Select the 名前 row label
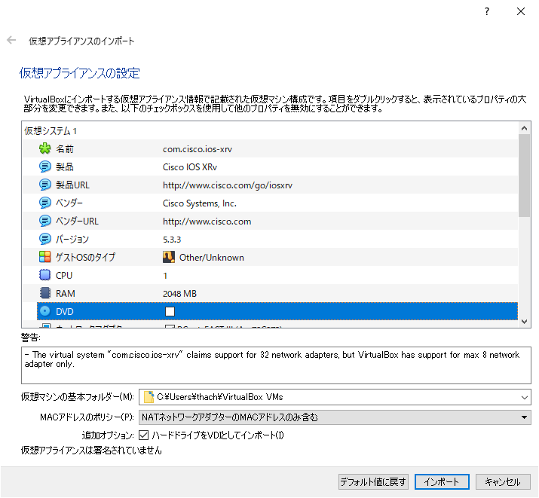 (65, 149)
